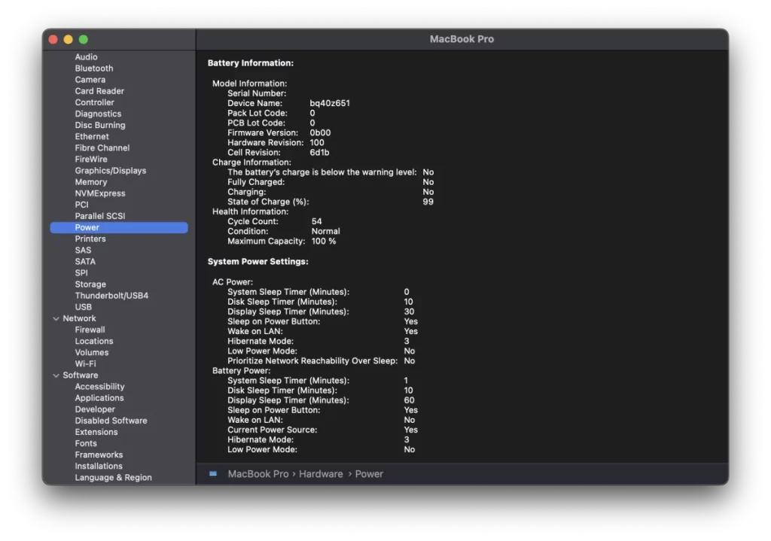
Task: Click Hardware in the path bar
Action: click(321, 474)
